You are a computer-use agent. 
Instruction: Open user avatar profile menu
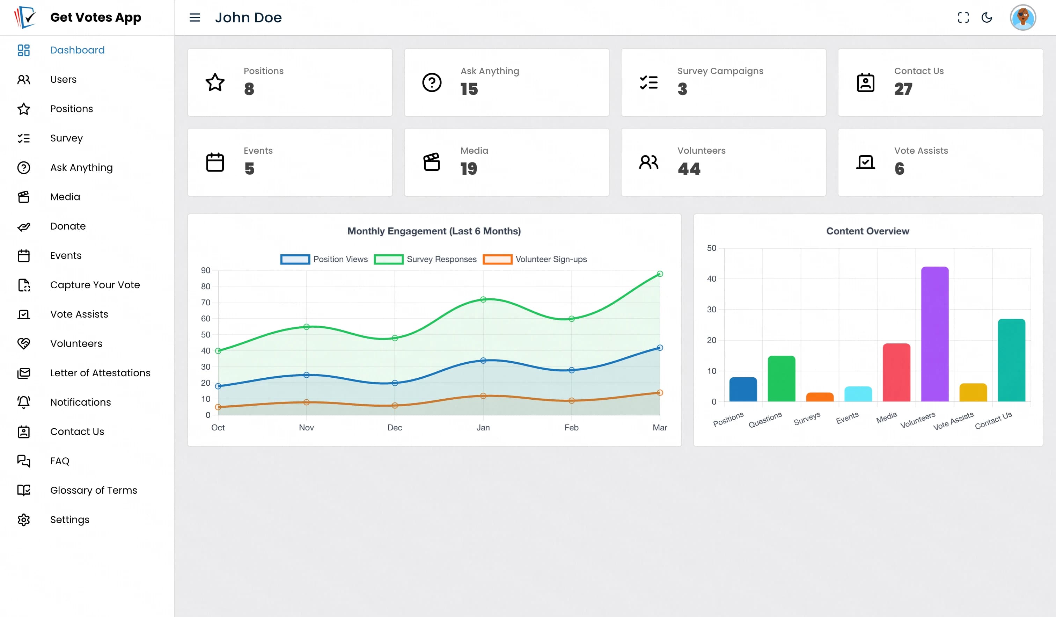click(x=1023, y=17)
